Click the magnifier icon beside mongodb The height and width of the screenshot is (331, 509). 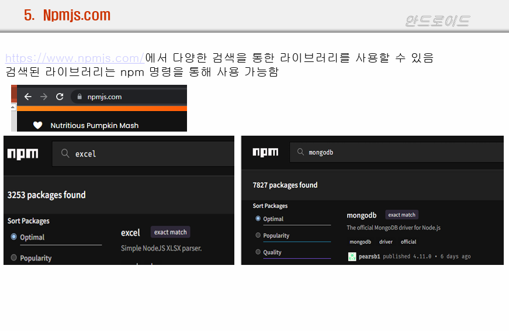[x=300, y=151]
